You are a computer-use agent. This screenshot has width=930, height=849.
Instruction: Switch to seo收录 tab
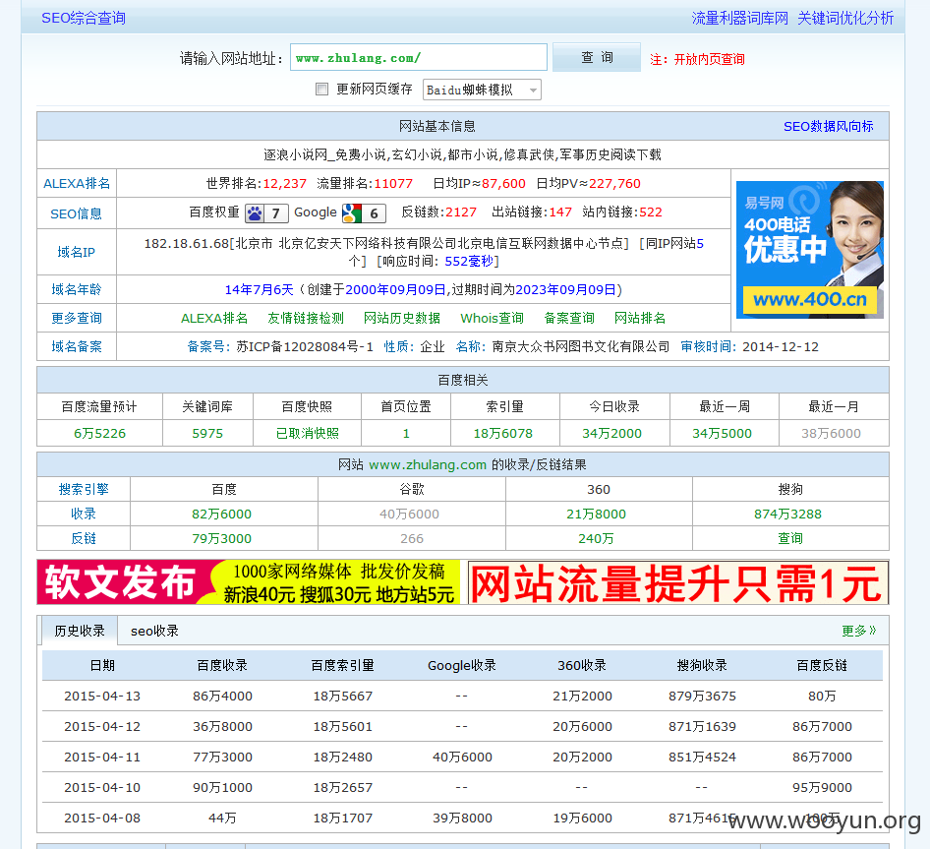pos(154,631)
